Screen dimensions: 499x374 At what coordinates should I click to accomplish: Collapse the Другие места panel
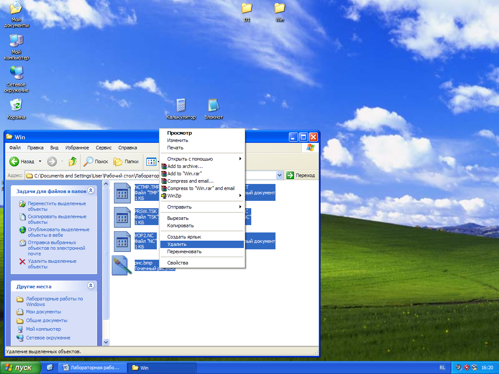click(x=91, y=285)
